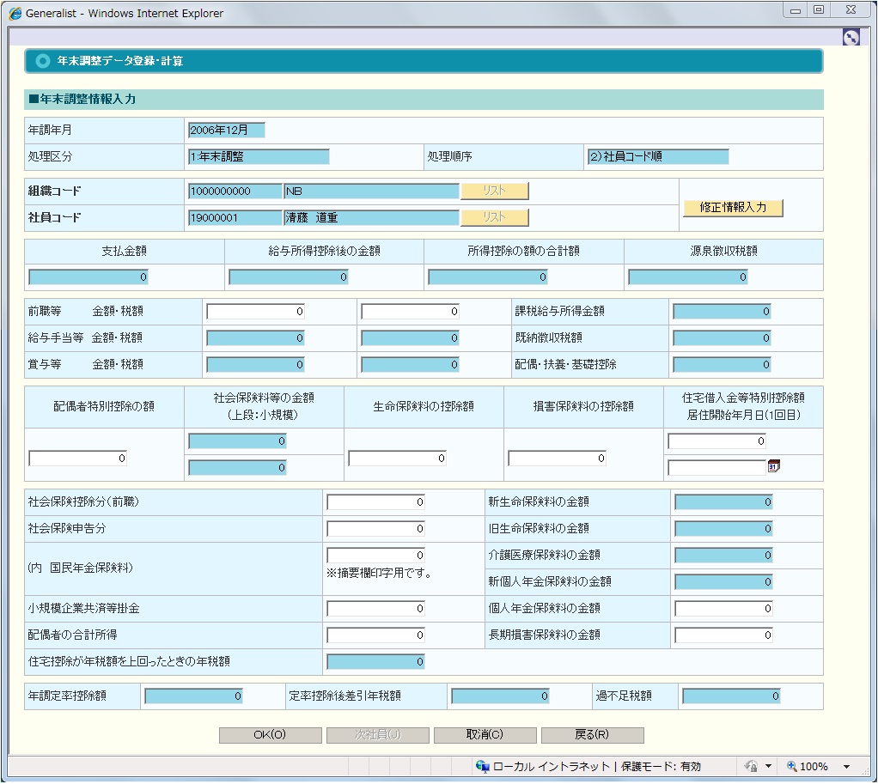Focus the 小規模企業共済等掛金 input field
Viewport: 878px width, 784px height.
[x=375, y=609]
